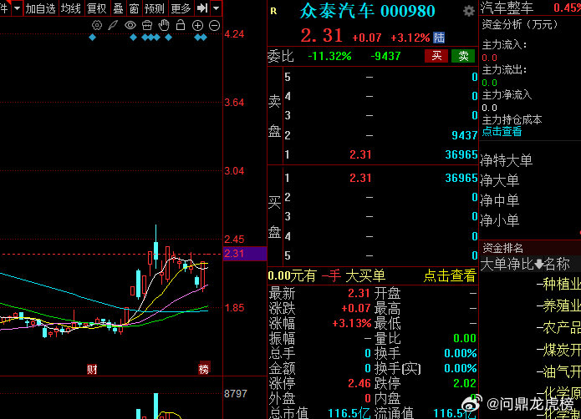Click the 主力净流入 label
The height and width of the screenshot is (419, 581).
[507, 95]
